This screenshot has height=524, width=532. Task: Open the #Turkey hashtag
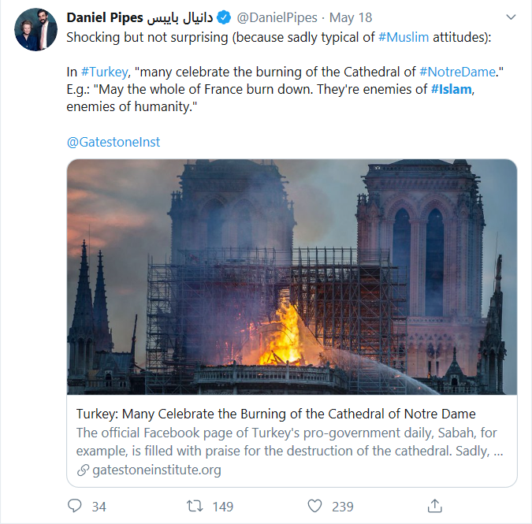104,72
